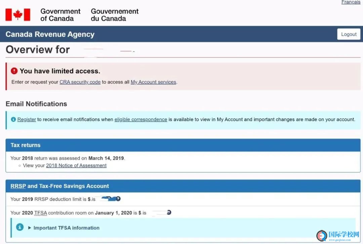Click the Gouvernement du Canada text
Screen dimensions: 363x244
pos(115,15)
